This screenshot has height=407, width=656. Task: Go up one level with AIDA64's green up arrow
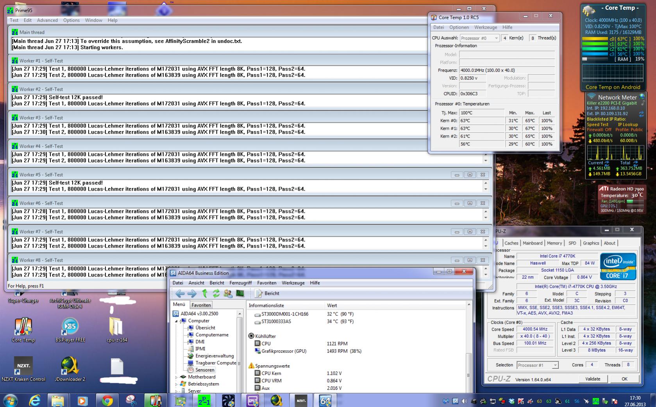click(x=204, y=293)
